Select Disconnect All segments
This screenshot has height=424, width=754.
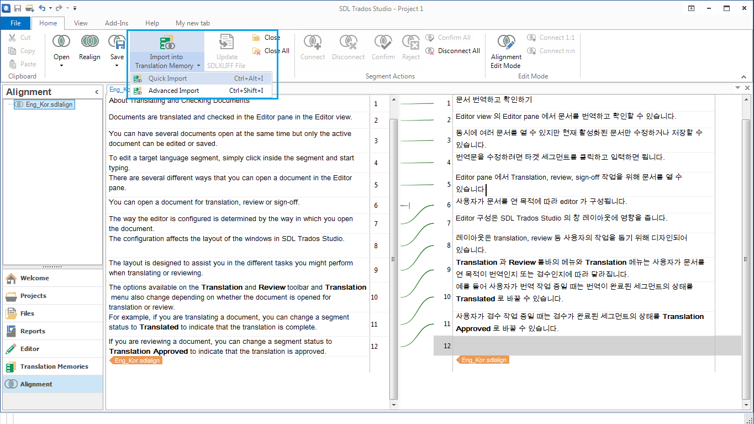(453, 50)
